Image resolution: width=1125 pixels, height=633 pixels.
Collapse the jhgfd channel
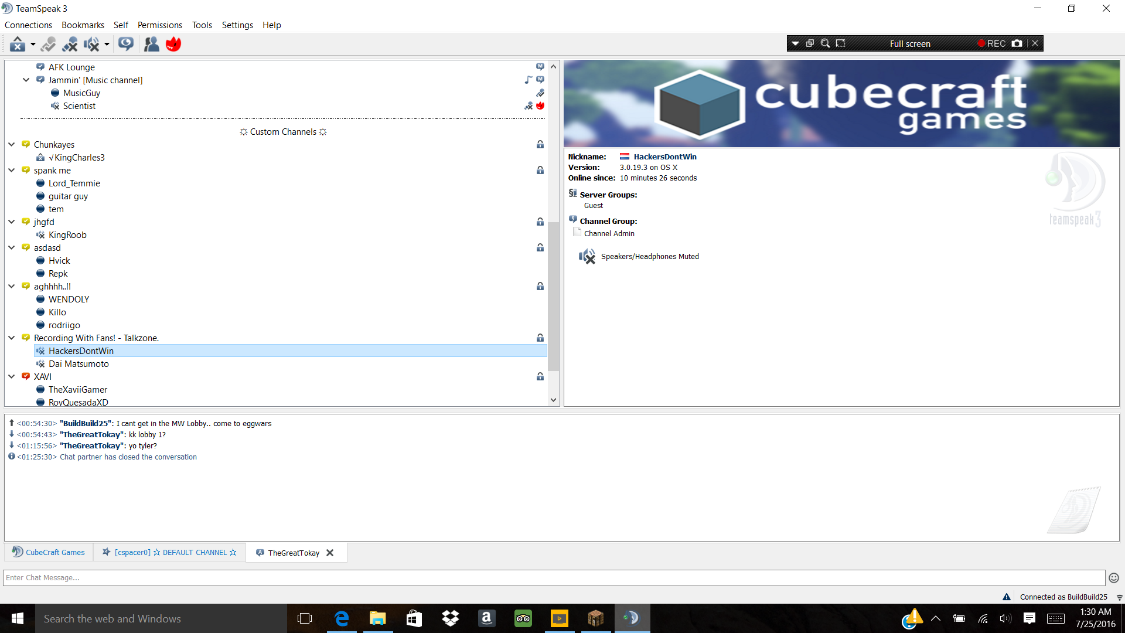pyautogui.click(x=11, y=222)
